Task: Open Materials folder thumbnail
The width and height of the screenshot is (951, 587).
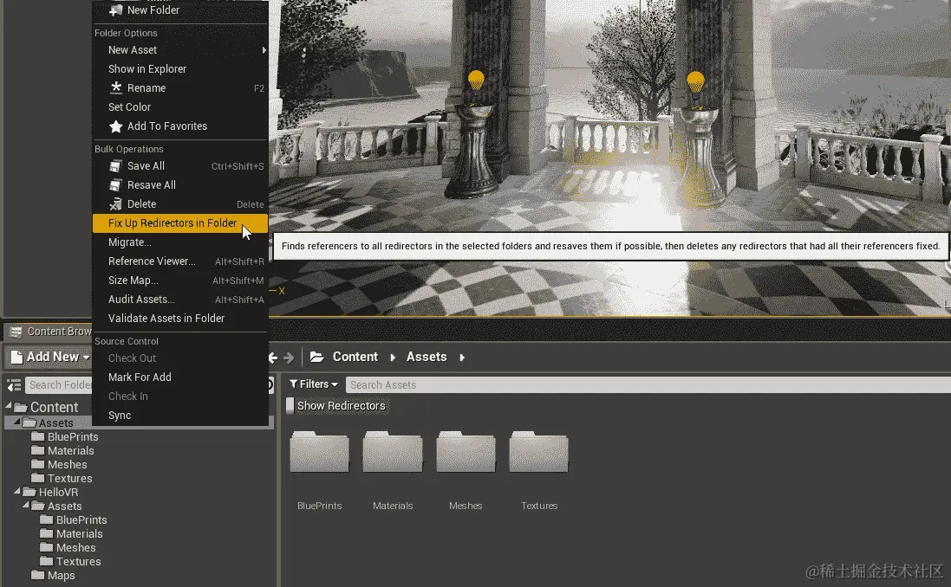Action: [x=393, y=451]
